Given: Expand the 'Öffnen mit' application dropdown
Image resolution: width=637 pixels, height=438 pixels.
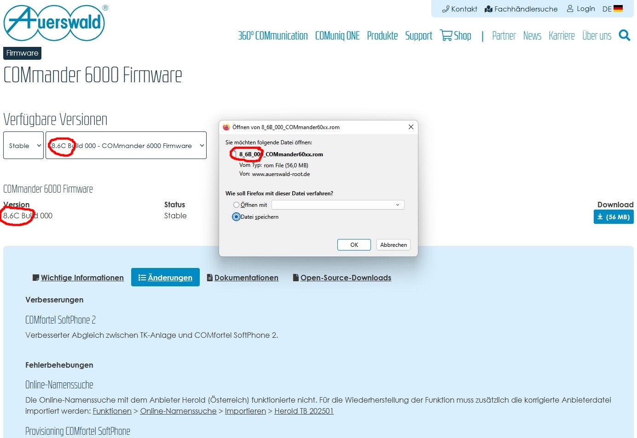Looking at the screenshot, I should [338, 205].
